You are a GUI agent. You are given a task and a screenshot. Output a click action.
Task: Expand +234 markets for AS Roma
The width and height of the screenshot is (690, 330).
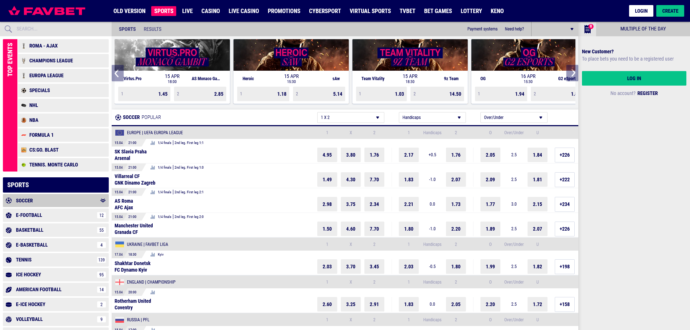point(565,204)
